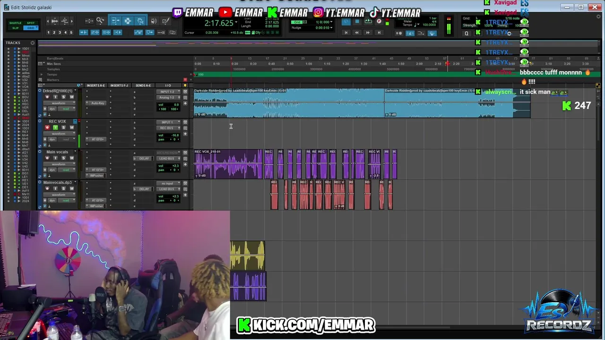Click the Rewind transport button
Screen dimensions: 605x340
[357, 33]
